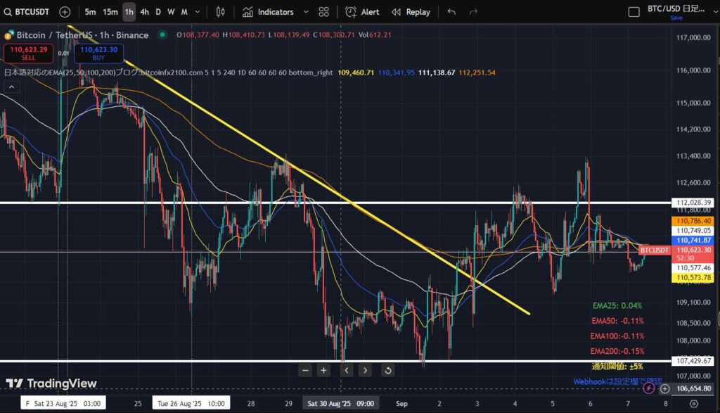Click the BTC/USD 日足 layout name
Image resolution: width=720 pixels, height=413 pixels.
[676, 8]
